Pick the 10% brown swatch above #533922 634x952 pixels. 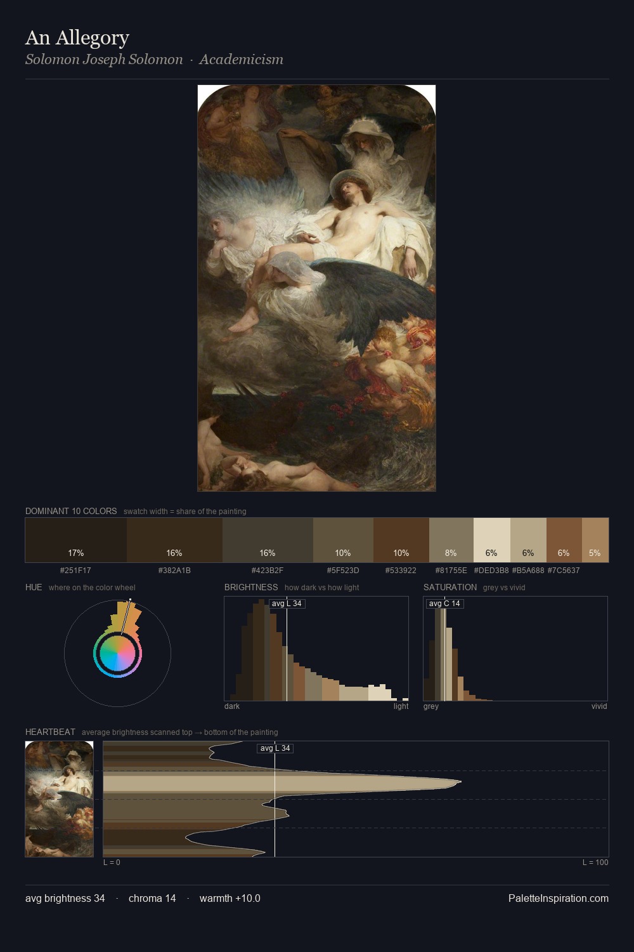(401, 540)
